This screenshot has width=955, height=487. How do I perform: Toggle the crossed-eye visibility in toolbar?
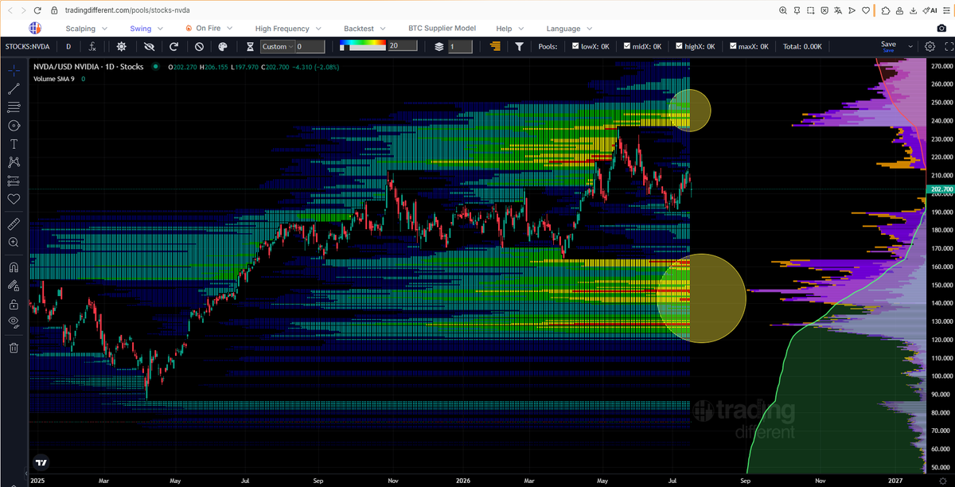click(x=148, y=47)
